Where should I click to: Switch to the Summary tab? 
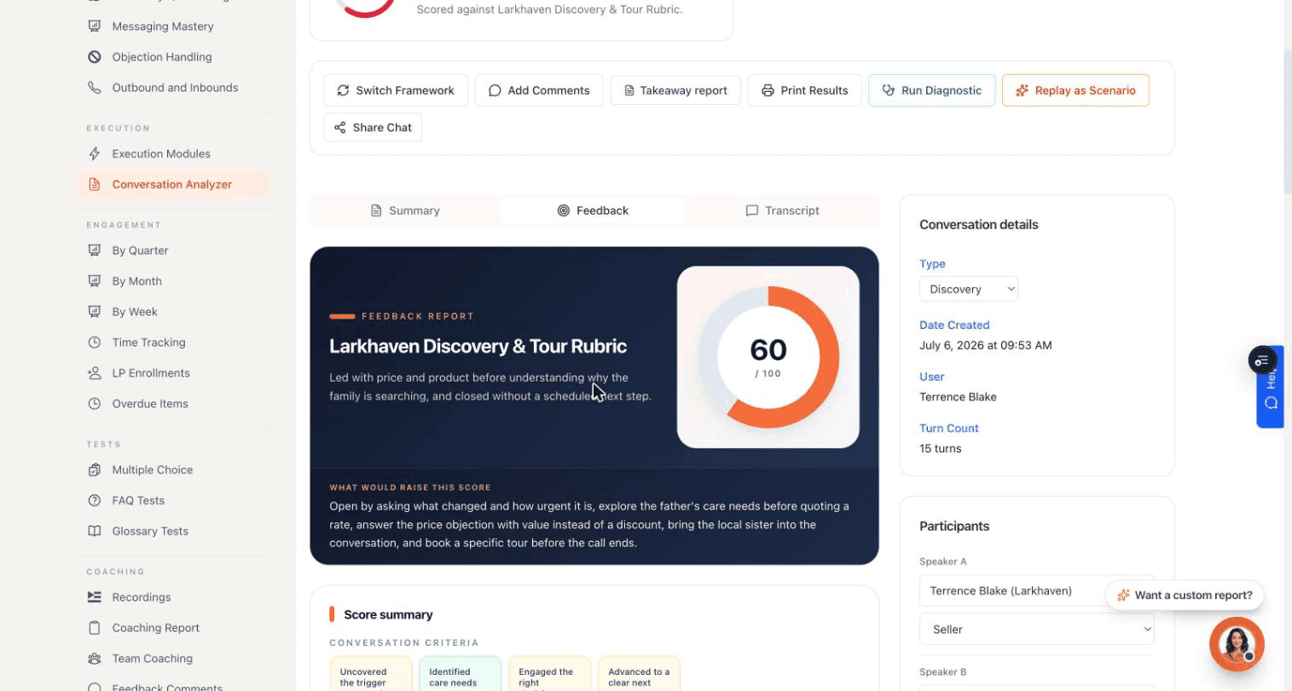(x=406, y=210)
